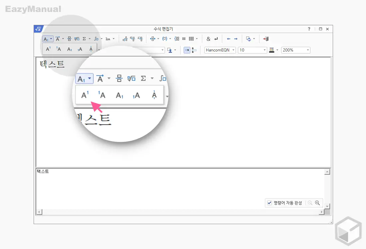The height and width of the screenshot is (249, 366).
Task: Insert a relation arrow template
Action: [x=153, y=39]
